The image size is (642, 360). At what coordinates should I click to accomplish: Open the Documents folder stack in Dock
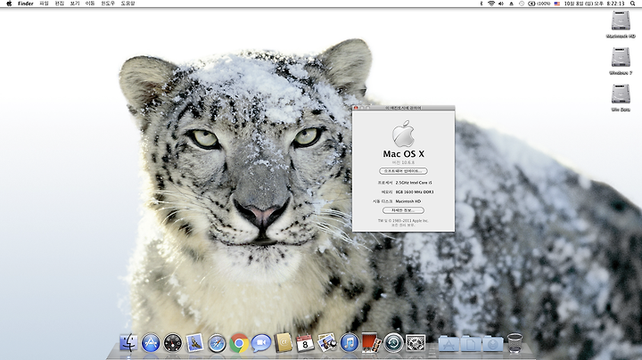tap(471, 344)
